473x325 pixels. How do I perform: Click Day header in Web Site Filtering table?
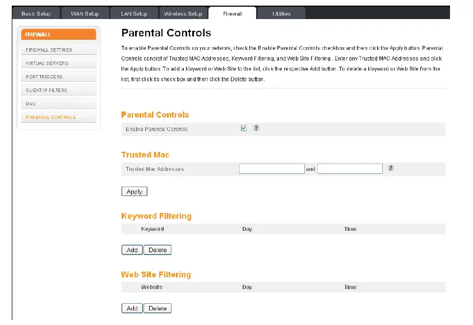point(247,287)
